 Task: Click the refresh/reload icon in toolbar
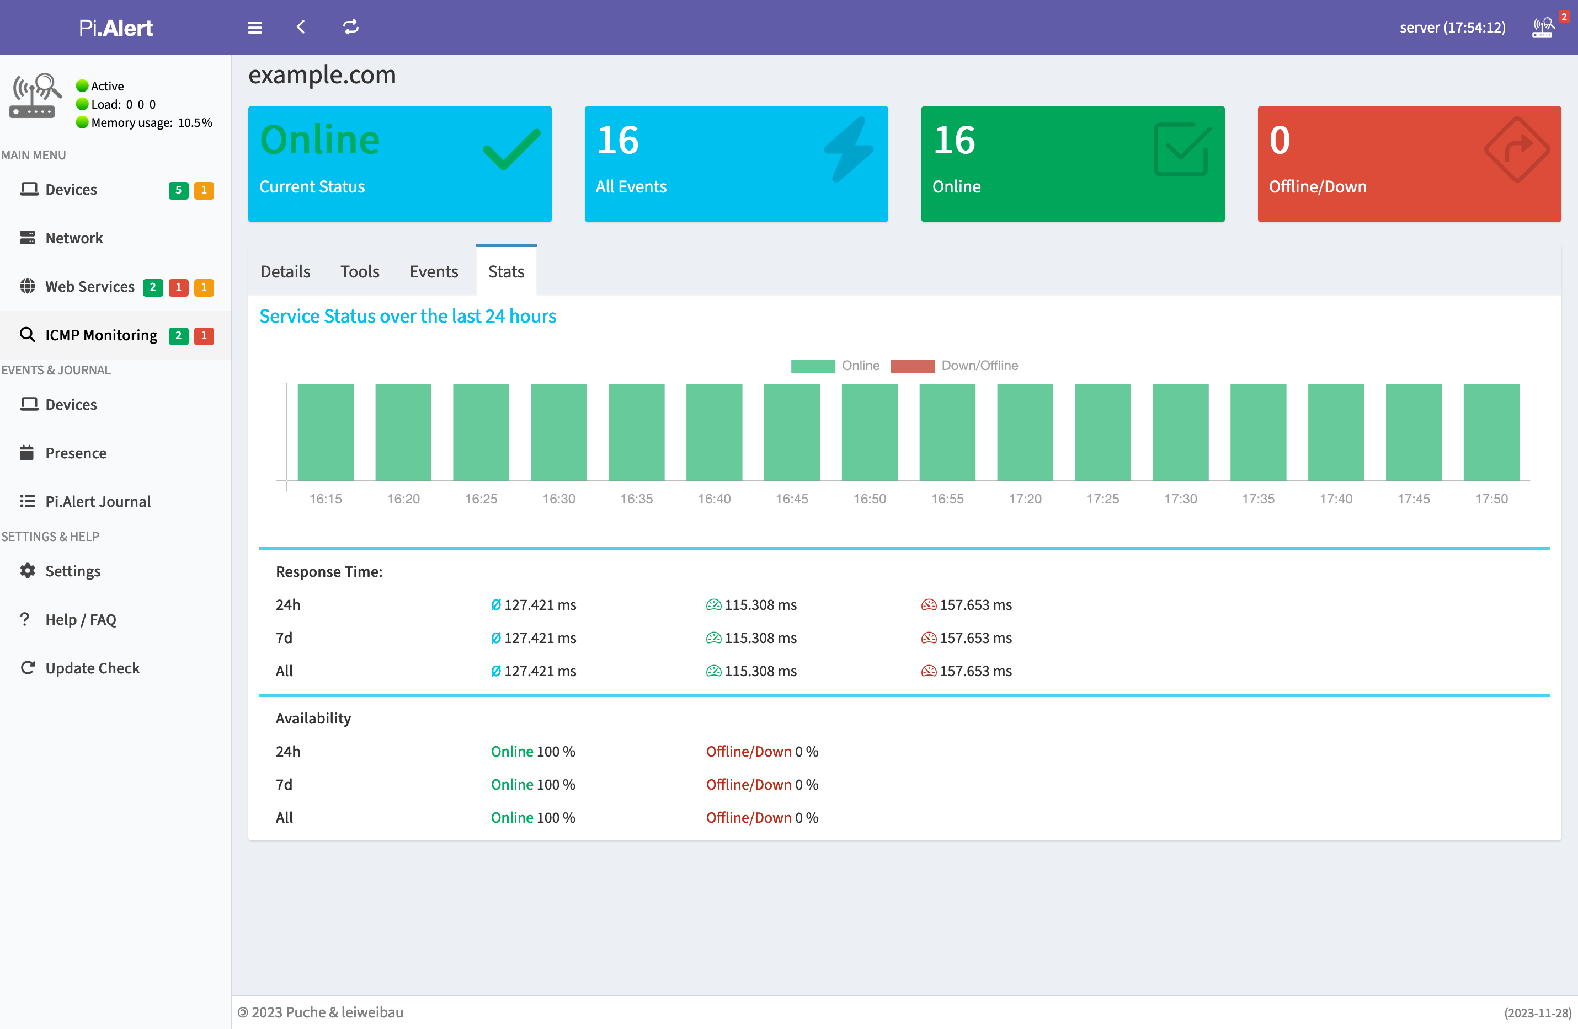(x=351, y=28)
